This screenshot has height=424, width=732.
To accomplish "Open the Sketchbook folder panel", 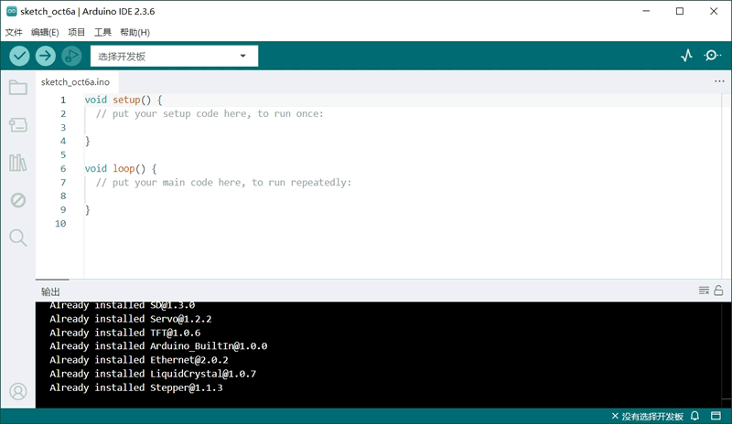I will [x=18, y=87].
